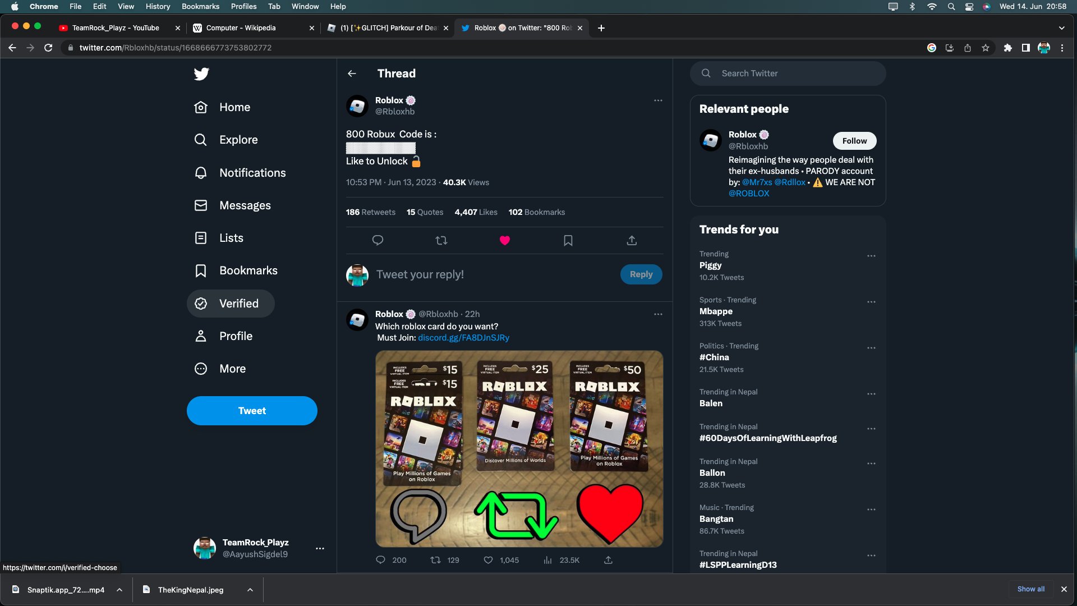The image size is (1077, 606).
Task: Toggle the Chrome side panel
Action: [1025, 48]
